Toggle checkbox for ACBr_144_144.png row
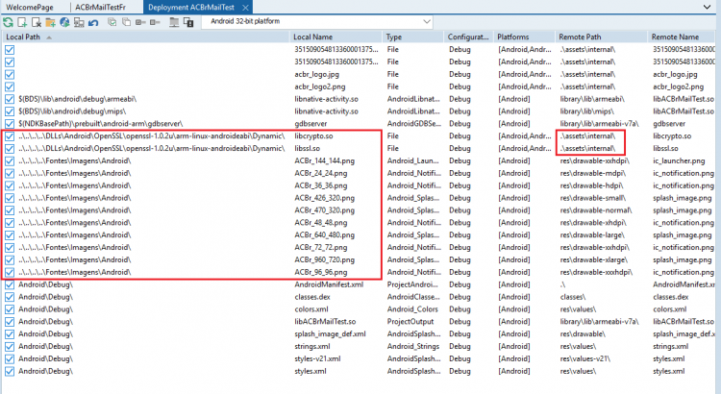Screen dimensions: 721x394 [x=10, y=160]
